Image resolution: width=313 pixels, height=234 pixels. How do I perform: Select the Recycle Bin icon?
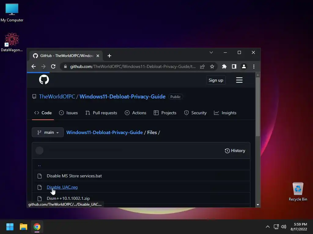(x=298, y=192)
